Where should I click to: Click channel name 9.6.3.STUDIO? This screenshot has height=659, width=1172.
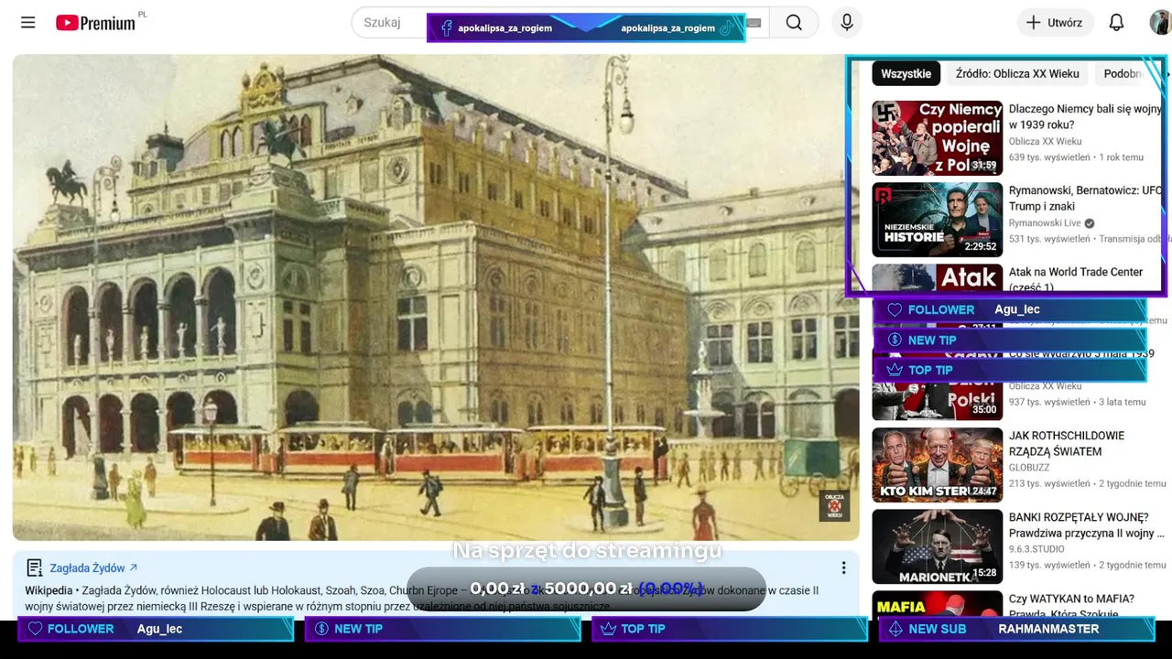point(1036,549)
